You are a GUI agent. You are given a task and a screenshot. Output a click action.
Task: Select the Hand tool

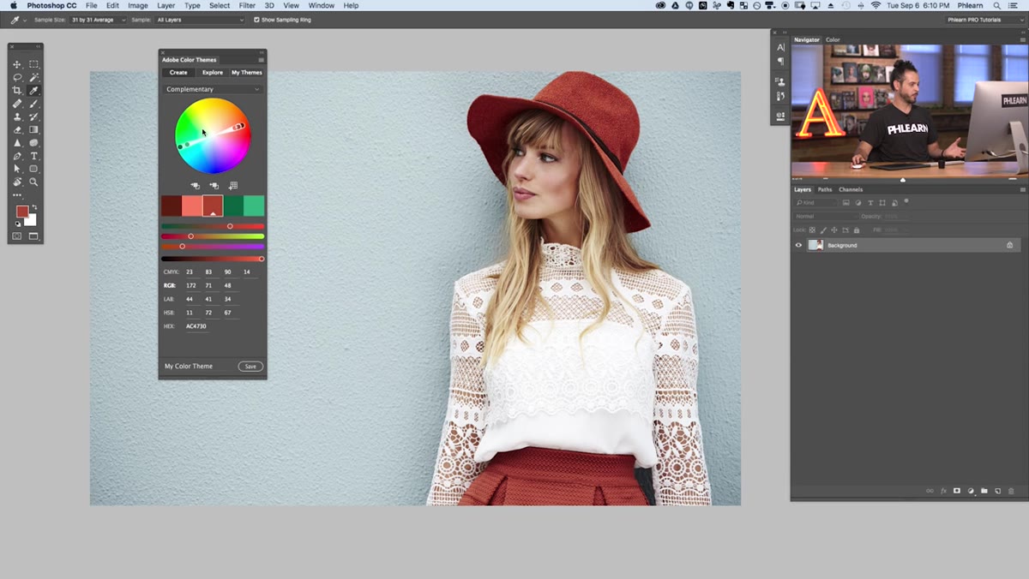pos(17,182)
